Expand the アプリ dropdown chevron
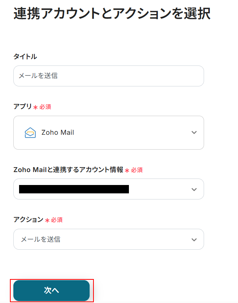This screenshot has height=303, width=238. pos(194,132)
